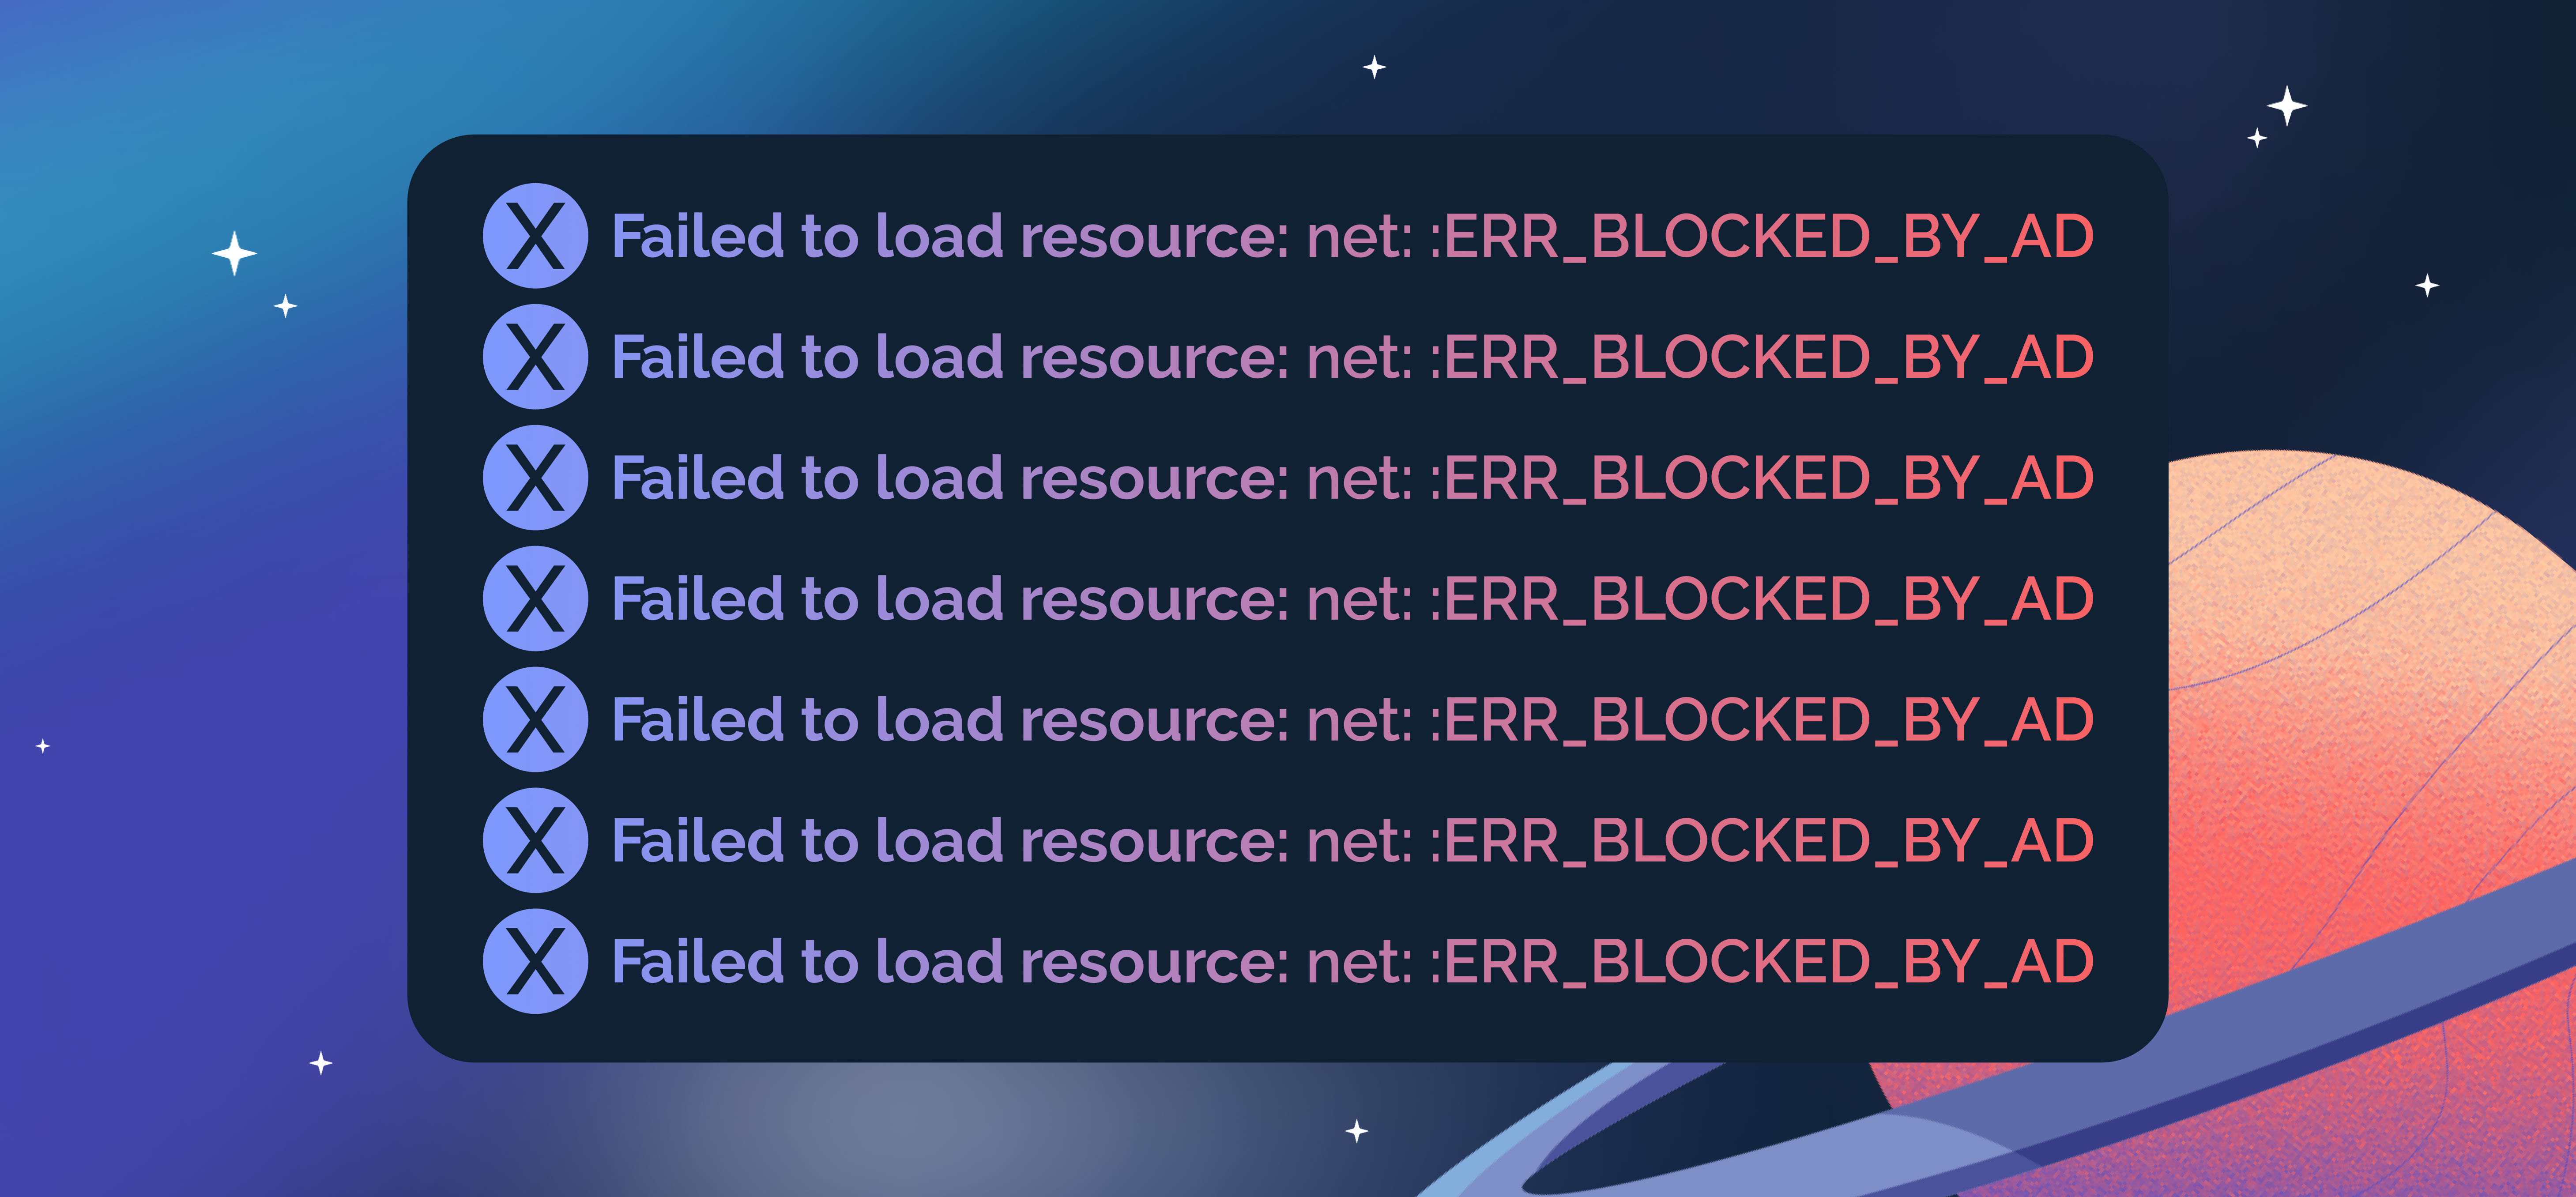2576x1197 pixels.
Task: Open the first "Failed to load resource" message
Action: 1352,237
